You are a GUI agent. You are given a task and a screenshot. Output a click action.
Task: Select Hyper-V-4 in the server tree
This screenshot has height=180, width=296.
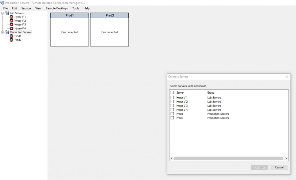[x=20, y=29]
